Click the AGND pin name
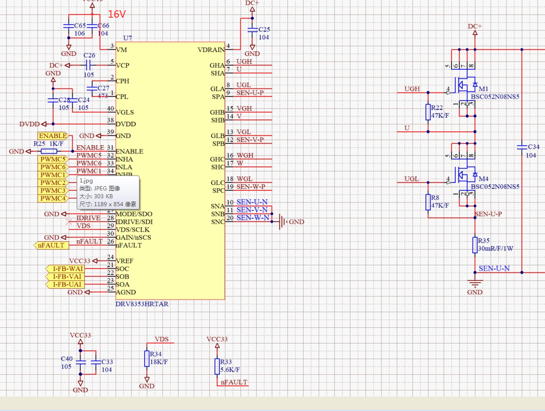This screenshot has height=411, width=545. (x=126, y=292)
